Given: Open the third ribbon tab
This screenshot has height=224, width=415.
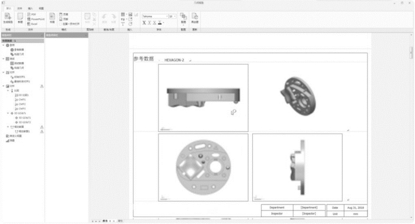Looking at the screenshot, I should 31,8.
